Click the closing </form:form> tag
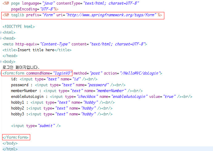Image resolution: width=213 pixels, height=151 pixels. (x=15, y=137)
